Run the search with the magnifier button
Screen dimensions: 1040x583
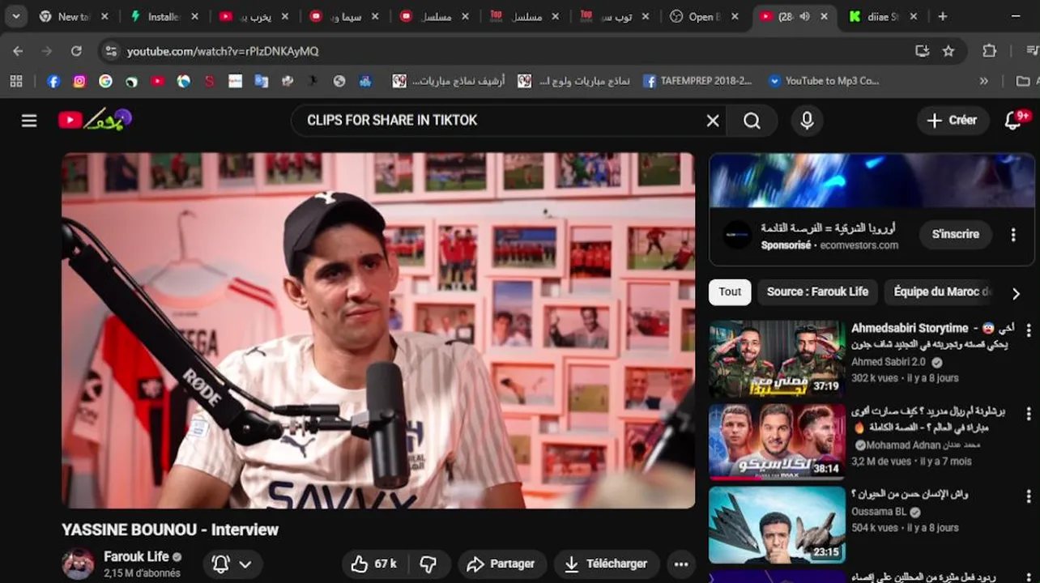[752, 121]
